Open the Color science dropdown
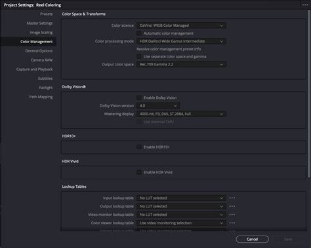 181,26
